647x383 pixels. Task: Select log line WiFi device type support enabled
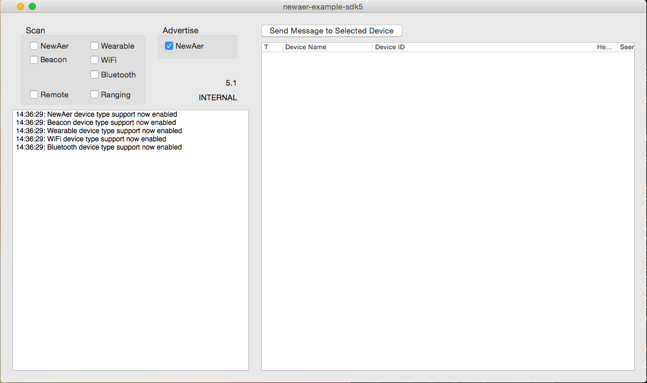click(x=91, y=139)
